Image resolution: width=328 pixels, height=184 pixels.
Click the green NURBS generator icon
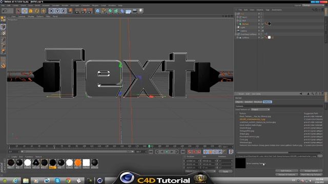pos(110,11)
